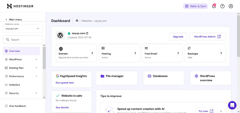The width and height of the screenshot is (240, 113).
Task: Dismiss the AI content creation tip
Action: [x=221, y=111]
